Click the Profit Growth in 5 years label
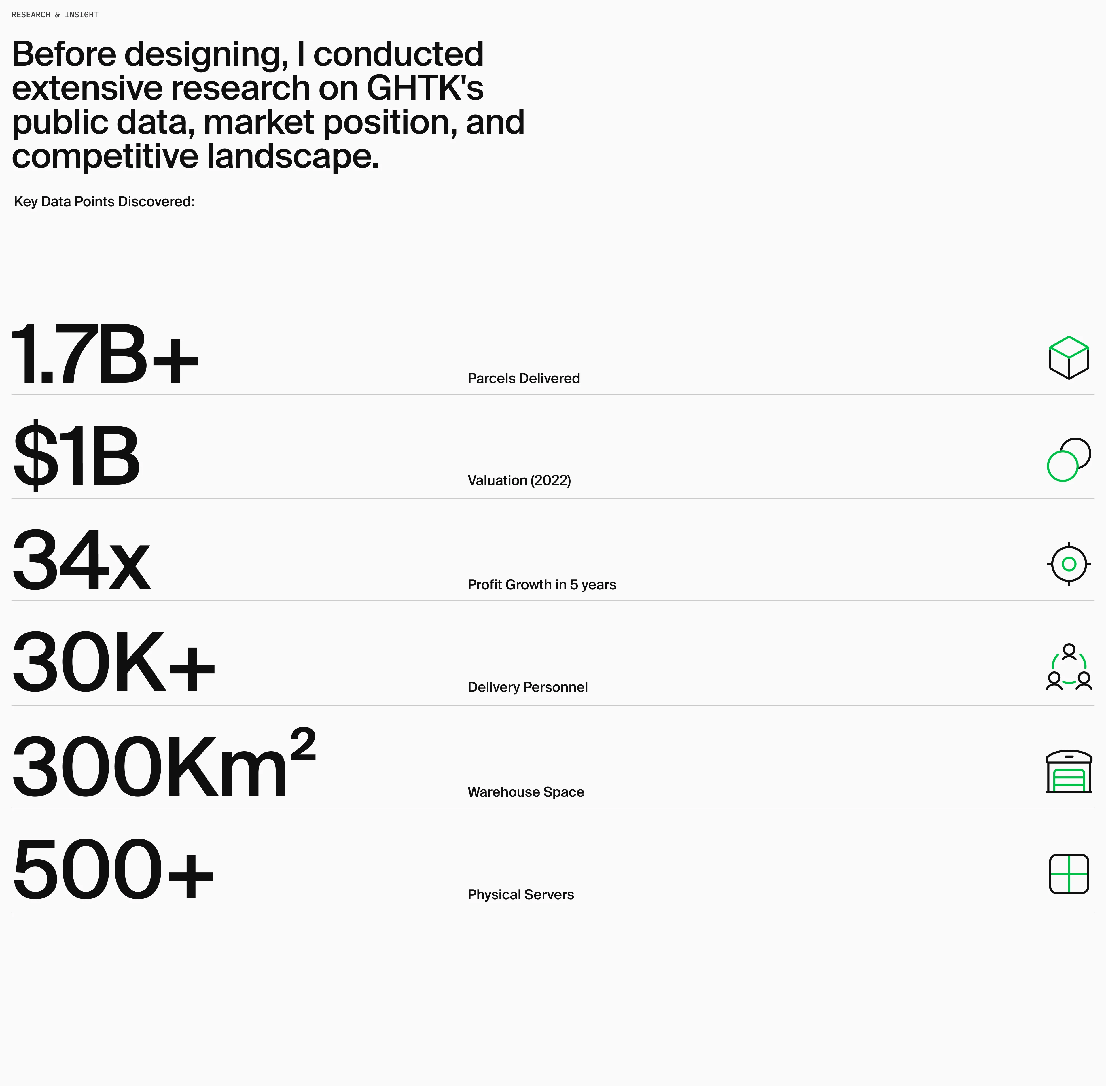This screenshot has height=1086, width=1106. click(541, 585)
